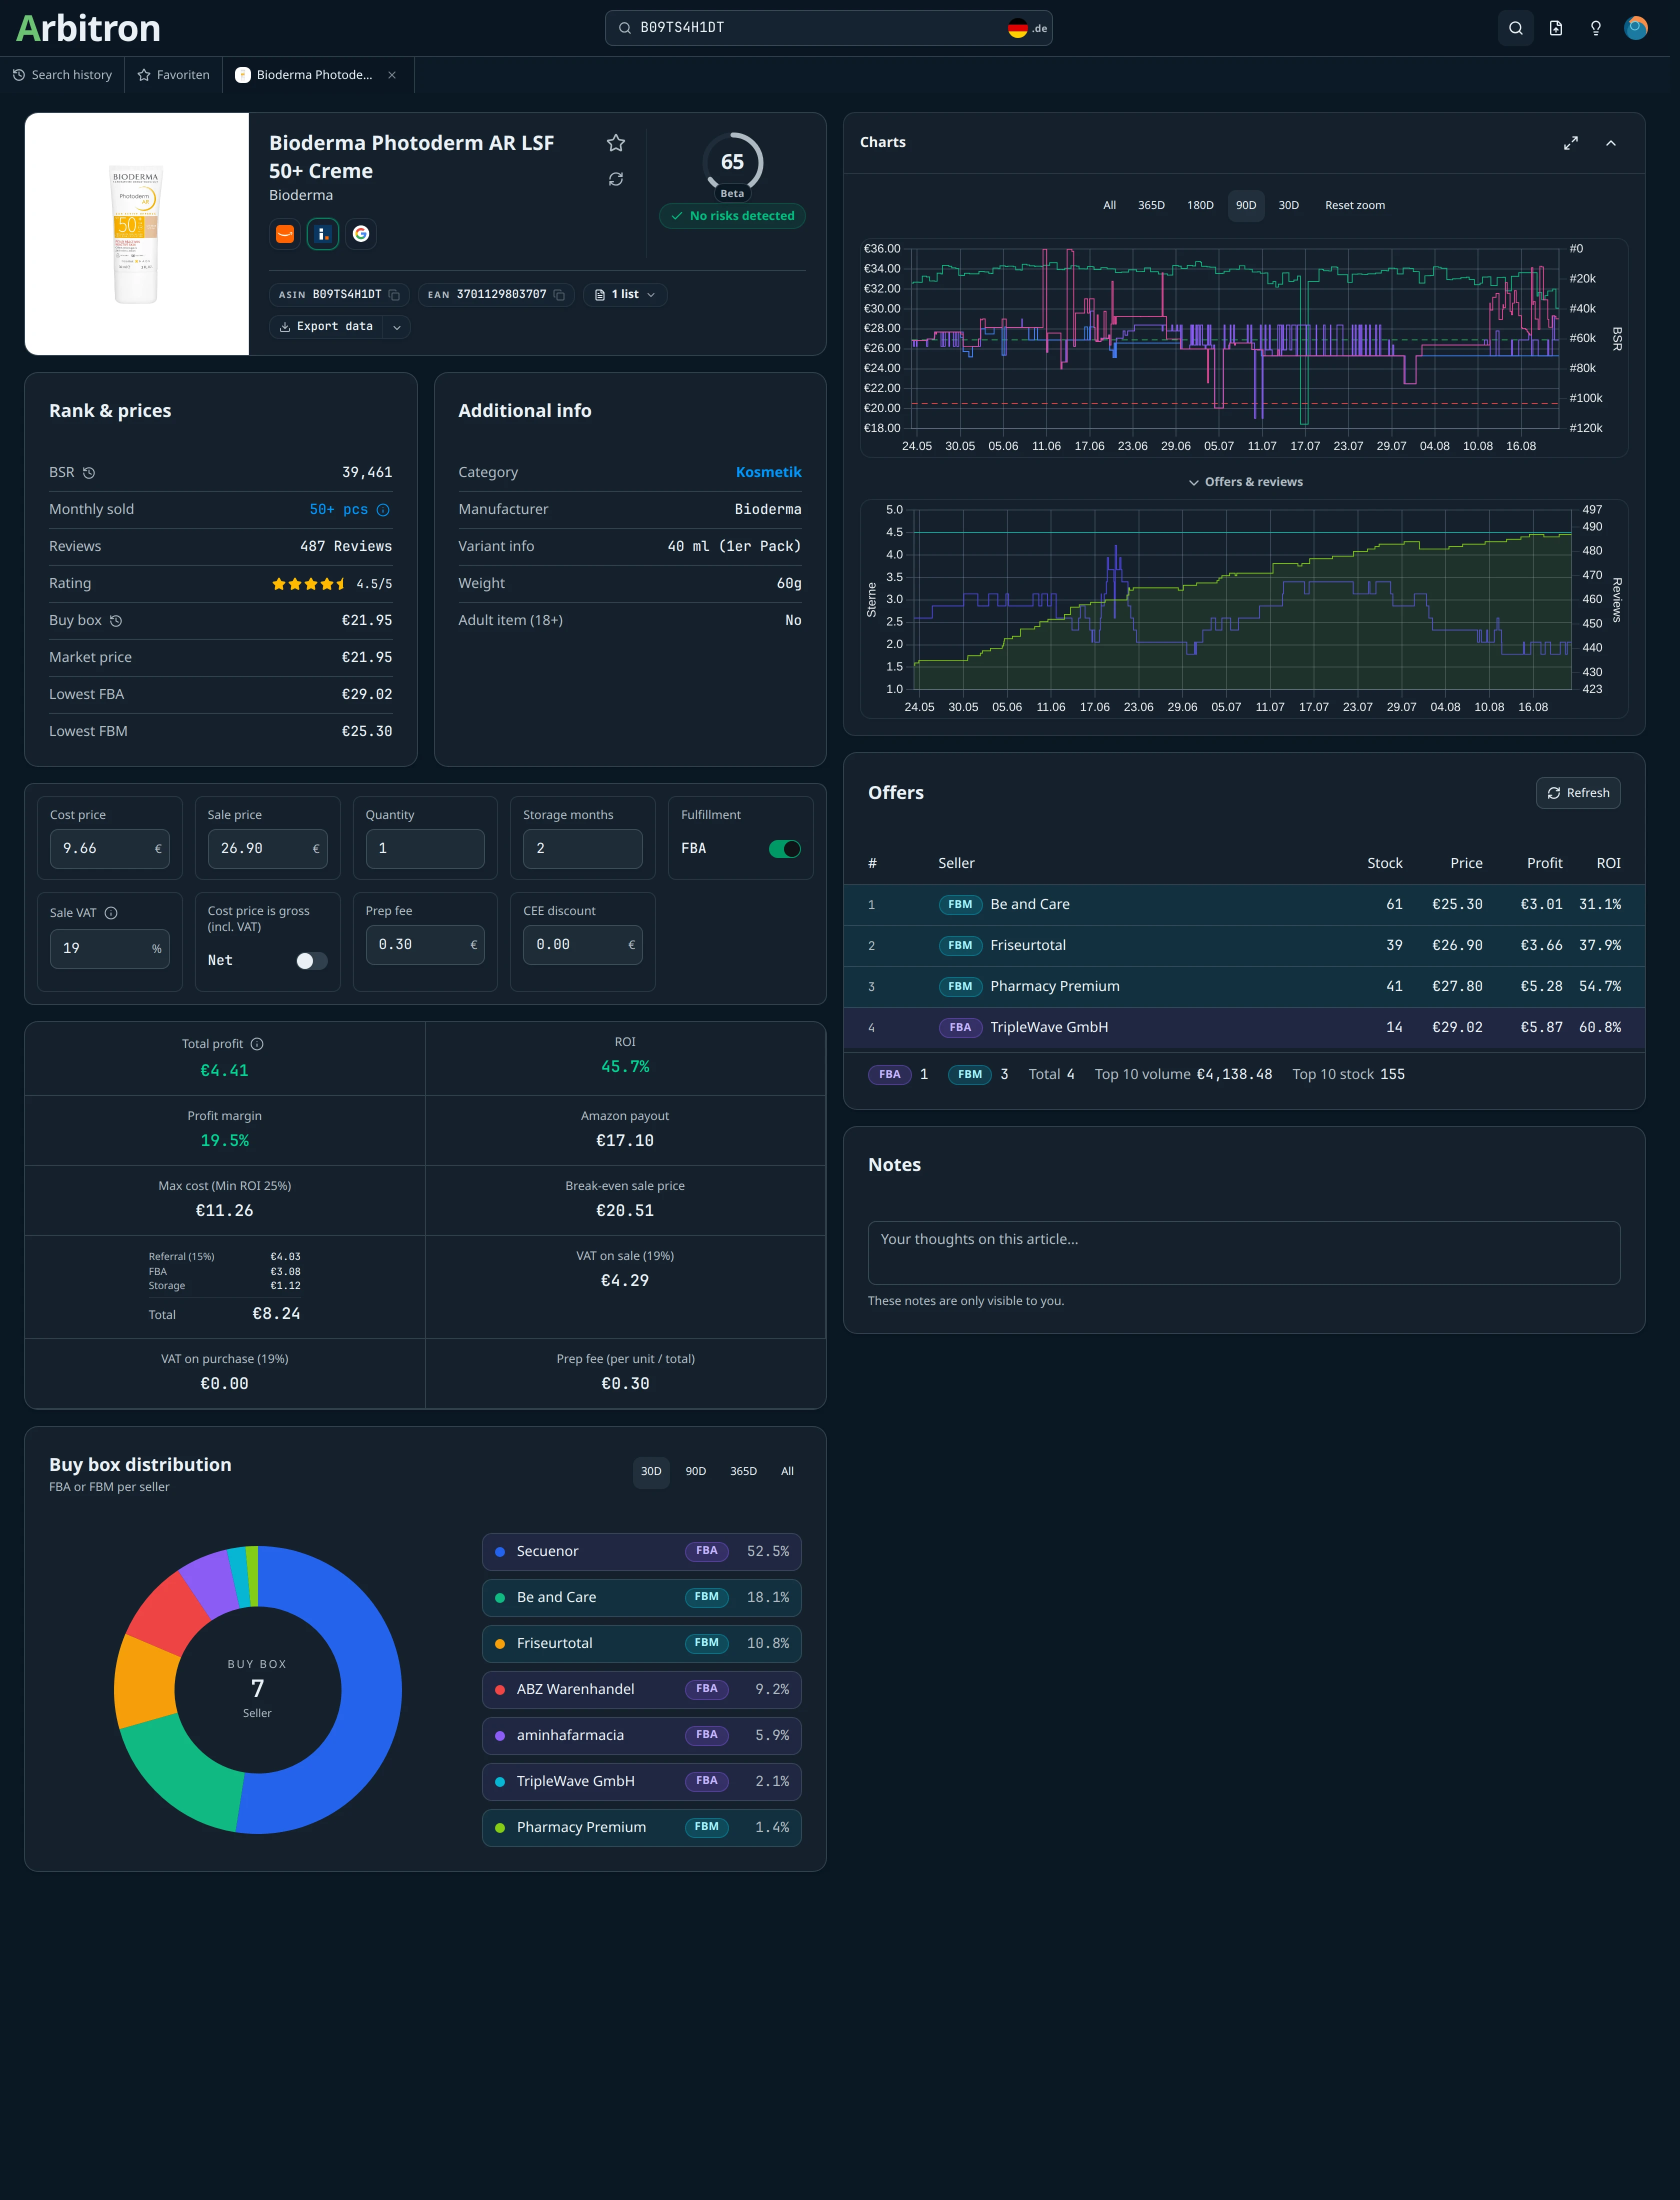Click the Sale VAT info icon
Image resolution: width=1680 pixels, height=2200 pixels.
111,913
